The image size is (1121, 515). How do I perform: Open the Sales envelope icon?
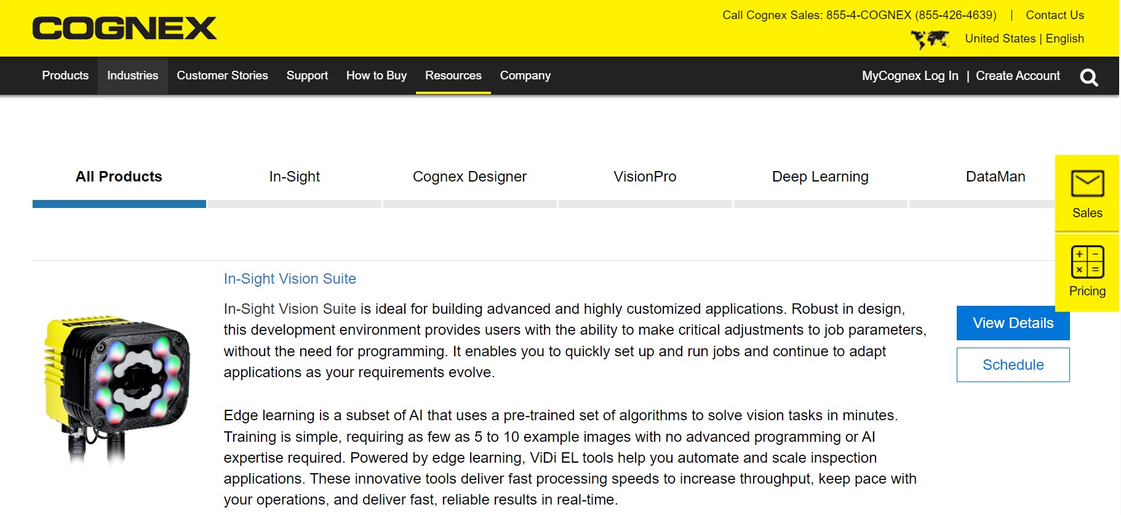[1087, 184]
